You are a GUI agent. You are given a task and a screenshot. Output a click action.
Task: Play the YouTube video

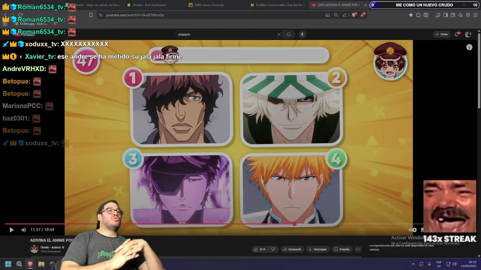11,230
